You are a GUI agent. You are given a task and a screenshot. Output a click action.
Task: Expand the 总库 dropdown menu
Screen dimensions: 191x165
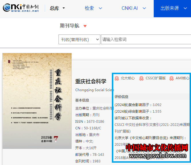pos(57,8)
